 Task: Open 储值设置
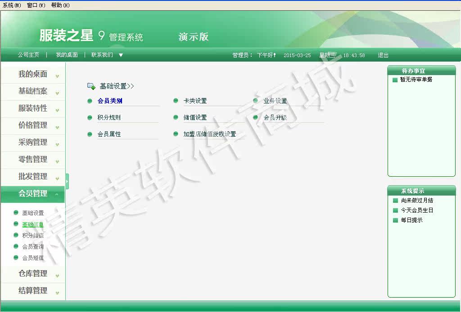(x=195, y=117)
